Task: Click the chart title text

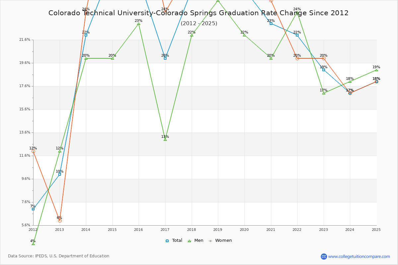Action: click(198, 13)
